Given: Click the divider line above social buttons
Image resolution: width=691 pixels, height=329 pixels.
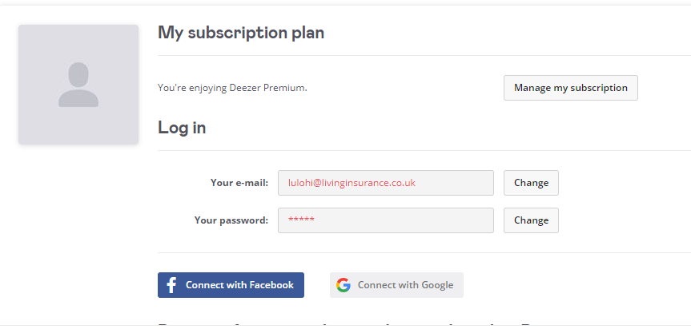Looking at the screenshot, I should click(x=424, y=252).
